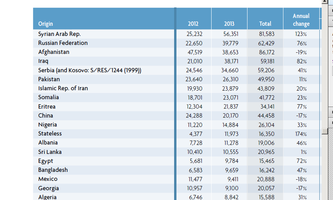Select the Syrian Arab Rep. row label

coord(59,34)
